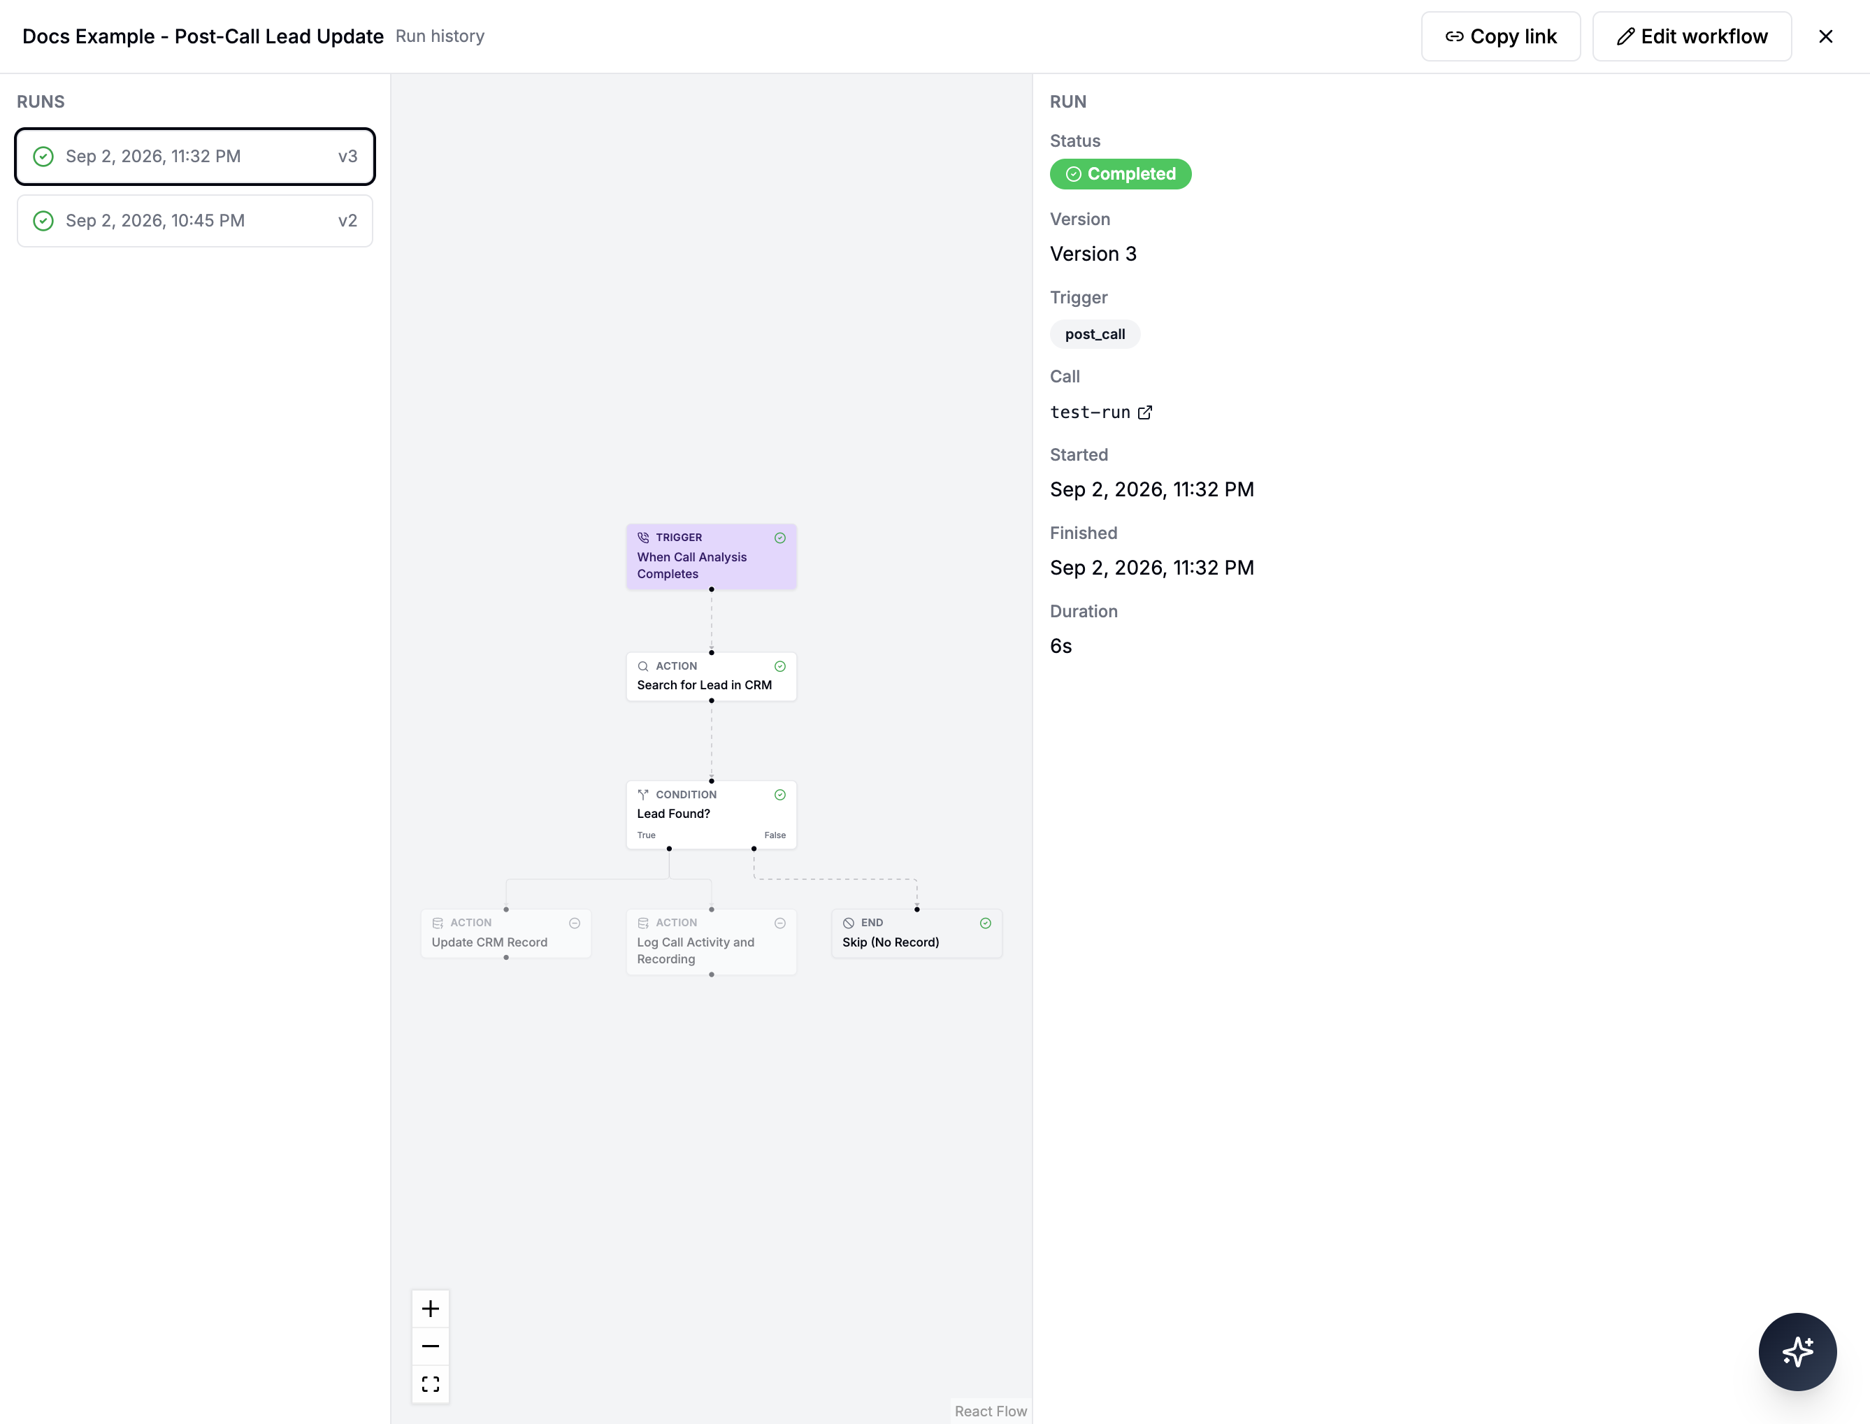
Task: Open Edit workflow
Action: pos(1691,36)
